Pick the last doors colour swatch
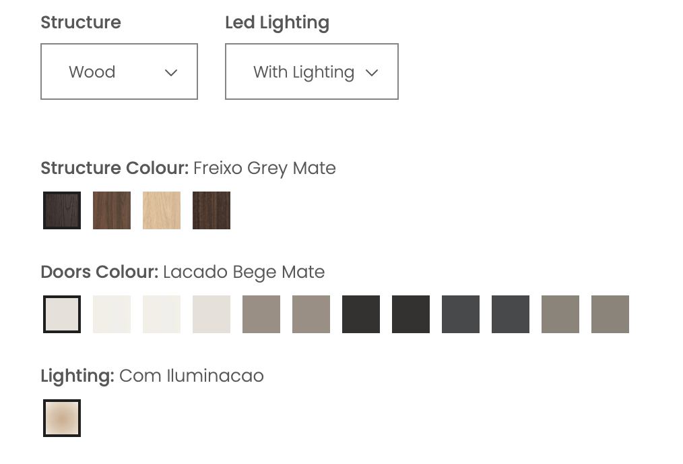This screenshot has height=464, width=683. (610, 314)
